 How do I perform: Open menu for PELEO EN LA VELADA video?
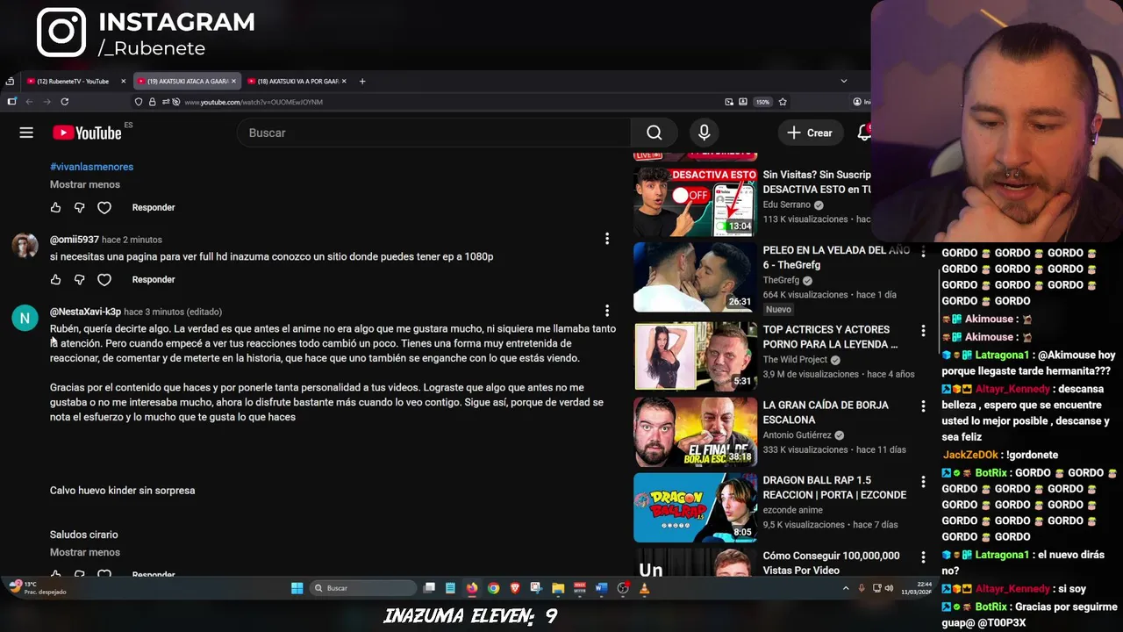click(x=923, y=252)
